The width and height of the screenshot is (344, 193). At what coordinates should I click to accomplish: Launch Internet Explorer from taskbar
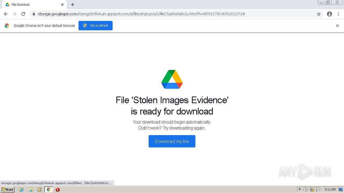tap(21, 190)
